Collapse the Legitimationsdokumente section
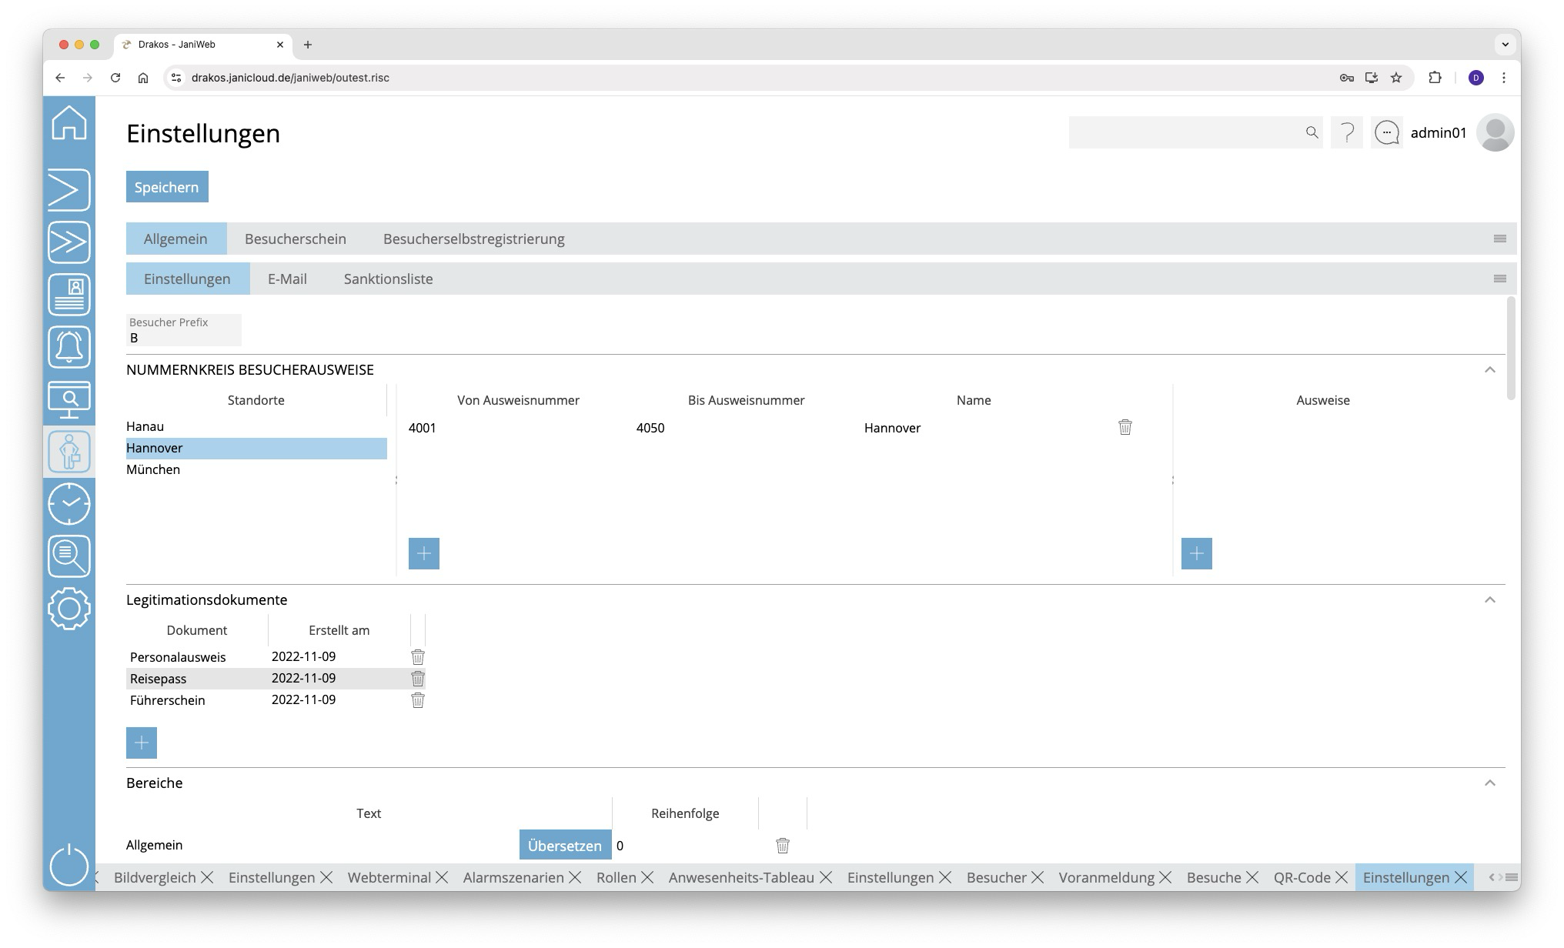Image resolution: width=1564 pixels, height=948 pixels. tap(1490, 600)
